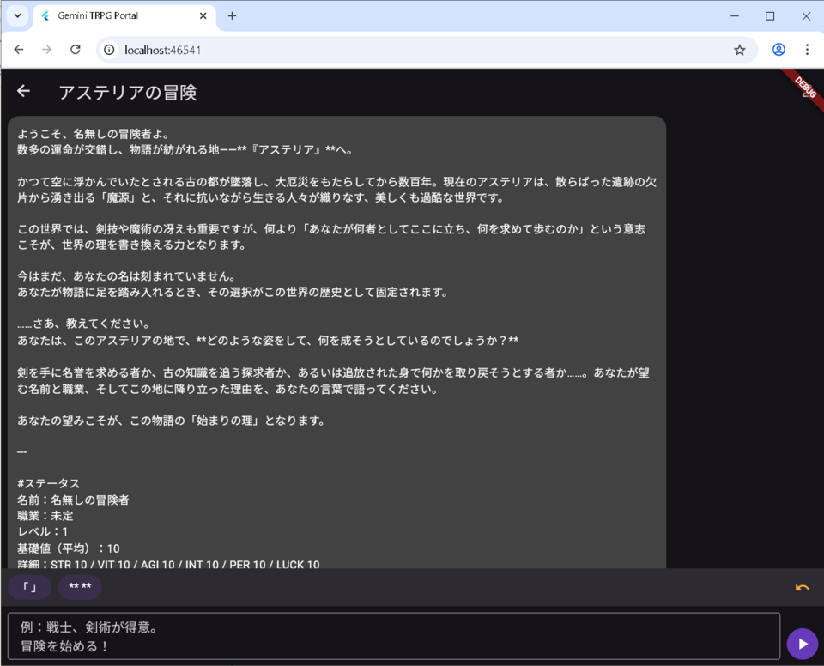This screenshot has height=666, width=824.
Task: Insert Japanese quote brackets 「」 chip
Action: pos(29,588)
